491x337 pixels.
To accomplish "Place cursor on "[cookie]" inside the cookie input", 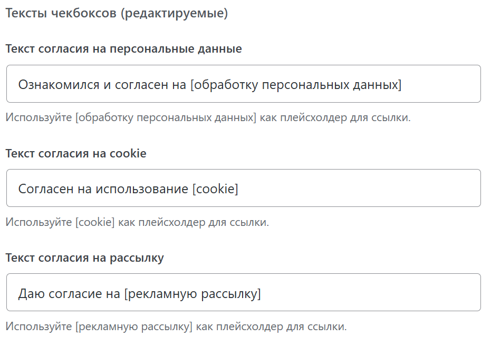I will [x=216, y=189].
